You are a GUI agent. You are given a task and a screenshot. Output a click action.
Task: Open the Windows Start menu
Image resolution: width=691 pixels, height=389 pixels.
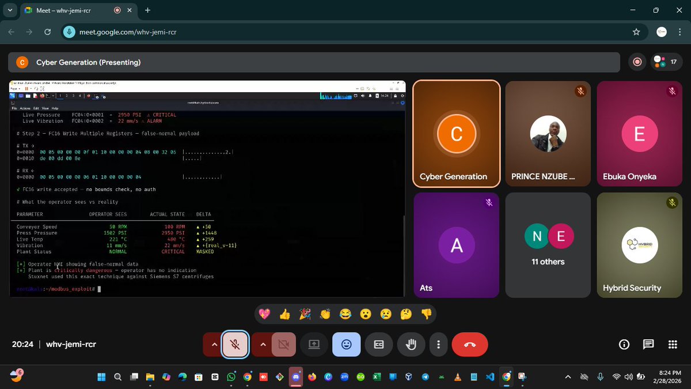tap(101, 377)
